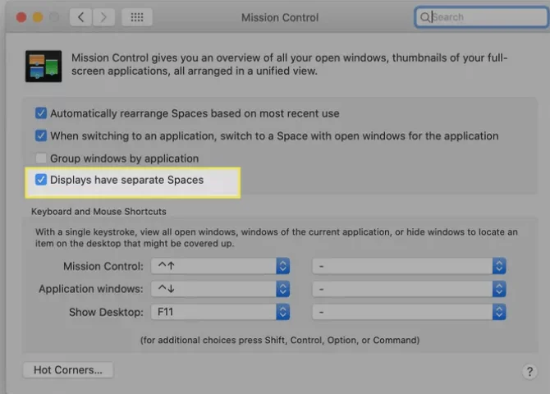Open Application windows keyboard shortcut dropdown
Viewport: 550px width, 394px height.
tap(220, 289)
